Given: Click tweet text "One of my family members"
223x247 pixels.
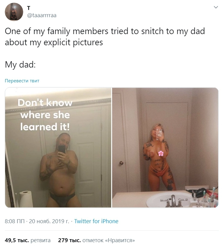Looking at the screenshot, I should [56, 31].
